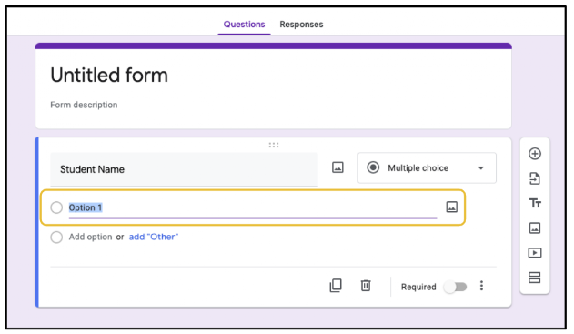Screen dimensions: 574x334
Task: Duplicate the Student Name question
Action: coord(336,286)
